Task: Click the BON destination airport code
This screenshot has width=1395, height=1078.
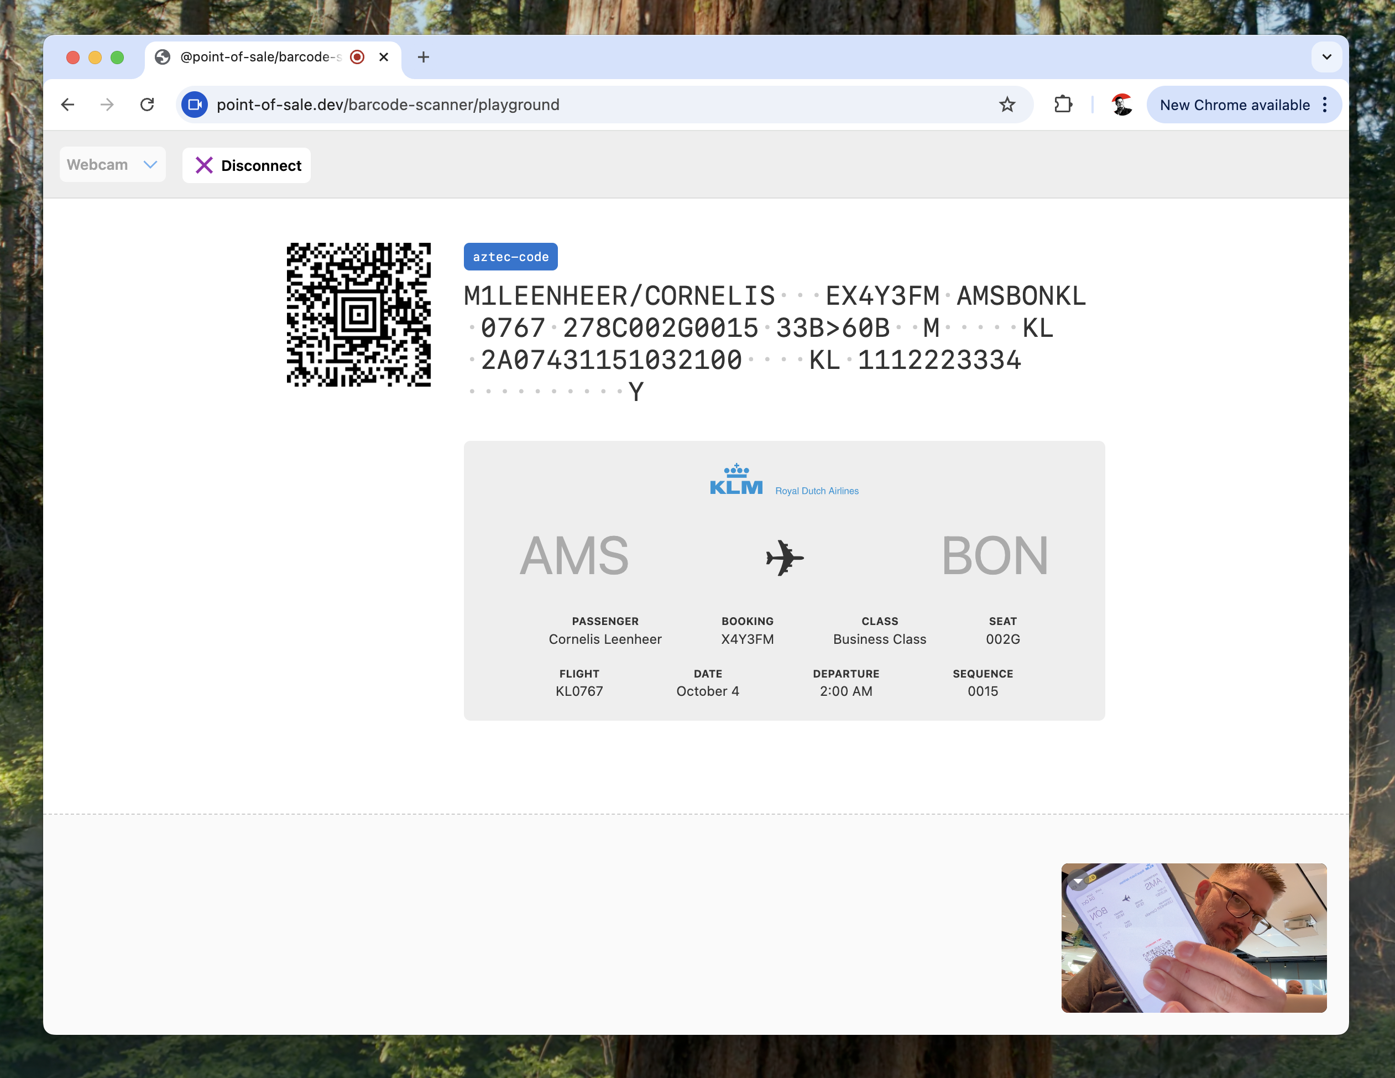Action: coord(995,556)
